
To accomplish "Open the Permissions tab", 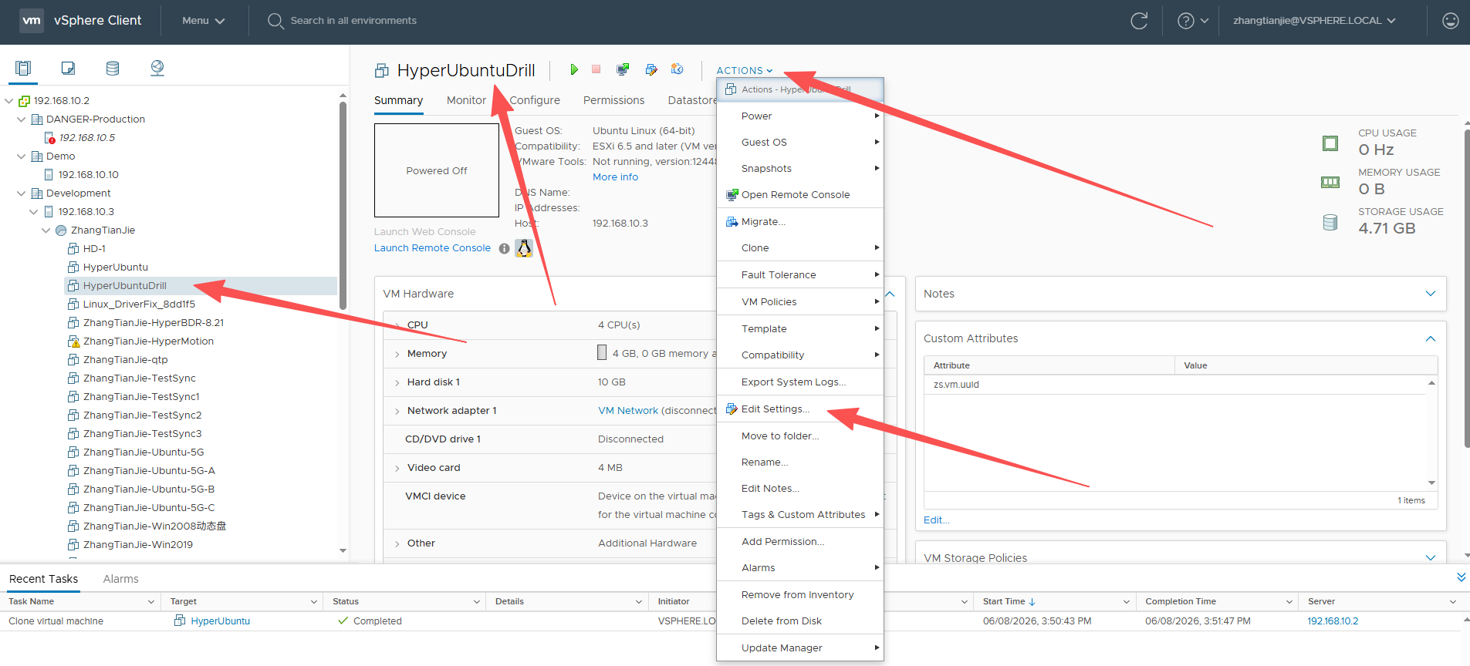I will tap(613, 100).
